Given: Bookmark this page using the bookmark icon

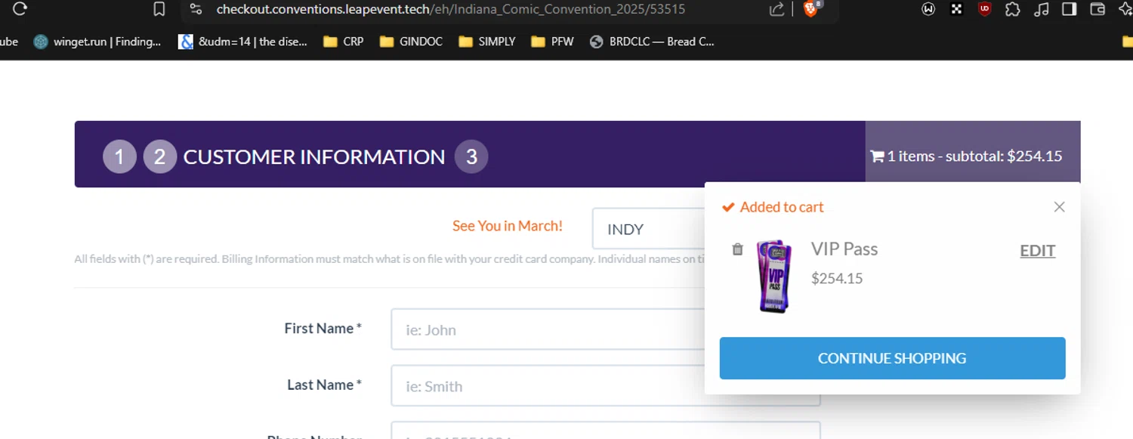Looking at the screenshot, I should (x=159, y=9).
